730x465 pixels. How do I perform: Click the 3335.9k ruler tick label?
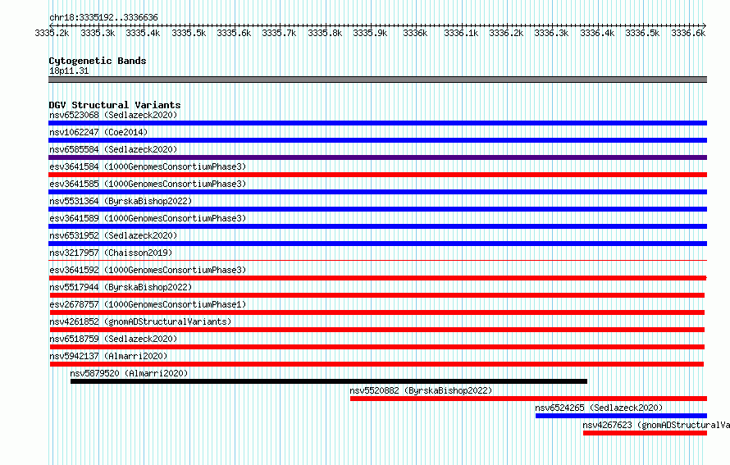click(370, 33)
